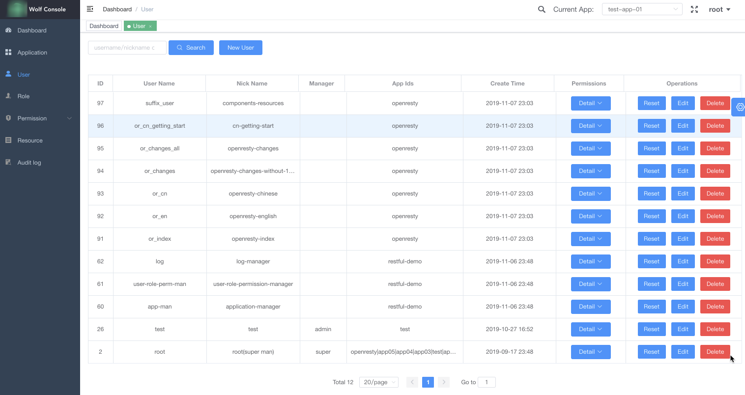
Task: Open the Dashboard section in the sidebar
Action: tap(32, 30)
